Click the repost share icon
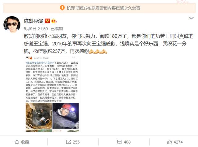 69,142
